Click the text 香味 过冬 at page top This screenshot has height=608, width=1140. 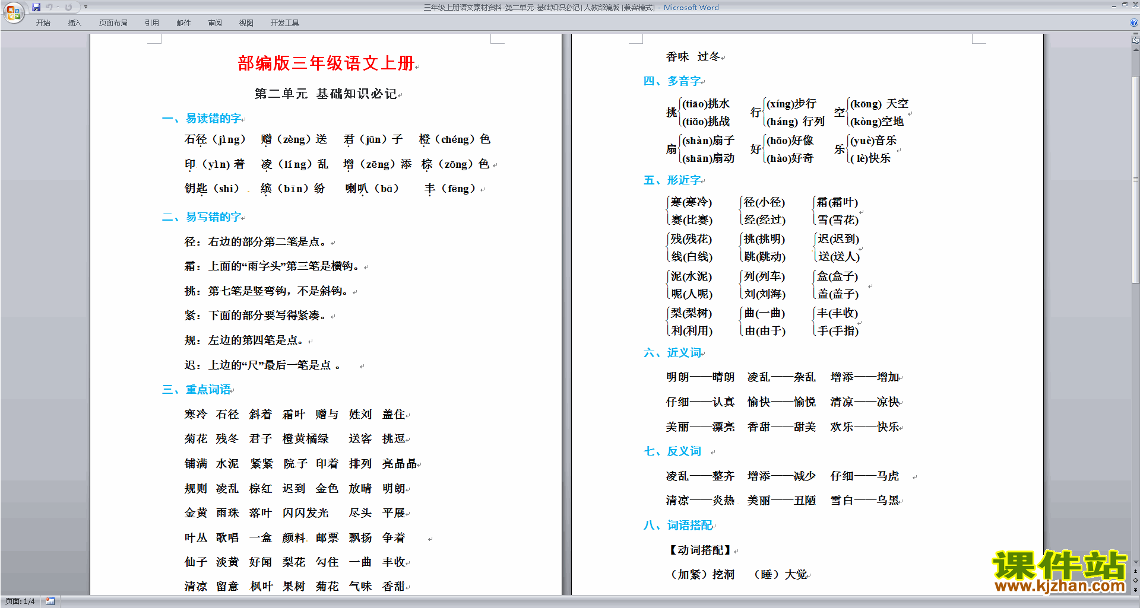click(693, 57)
